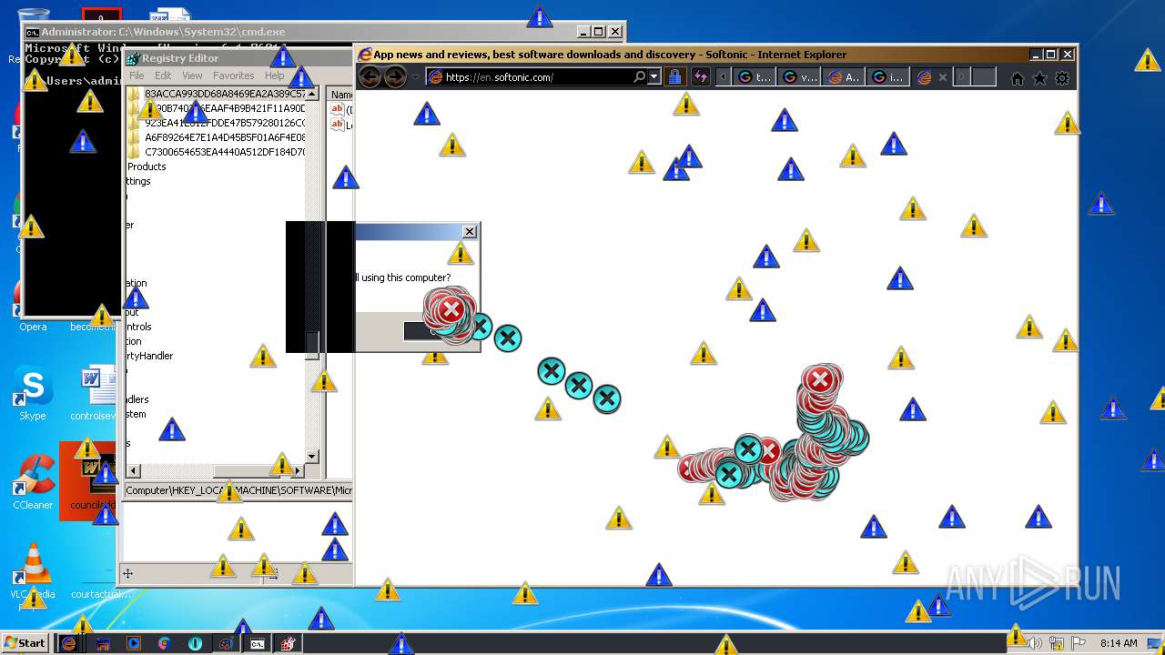This screenshot has height=655, width=1165.
Task: Select registry key A6F89264E7E1A4D45B5F01A6F4E08
Action: [225, 137]
